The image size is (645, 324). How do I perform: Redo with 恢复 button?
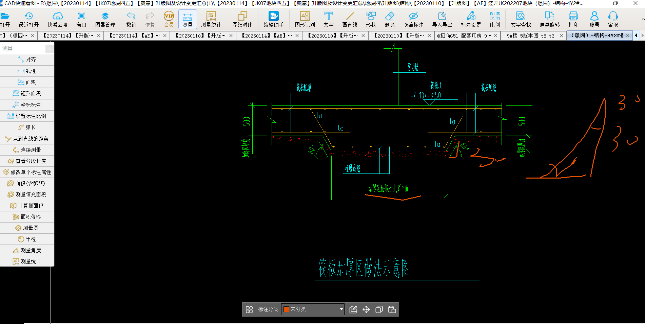coord(150,20)
